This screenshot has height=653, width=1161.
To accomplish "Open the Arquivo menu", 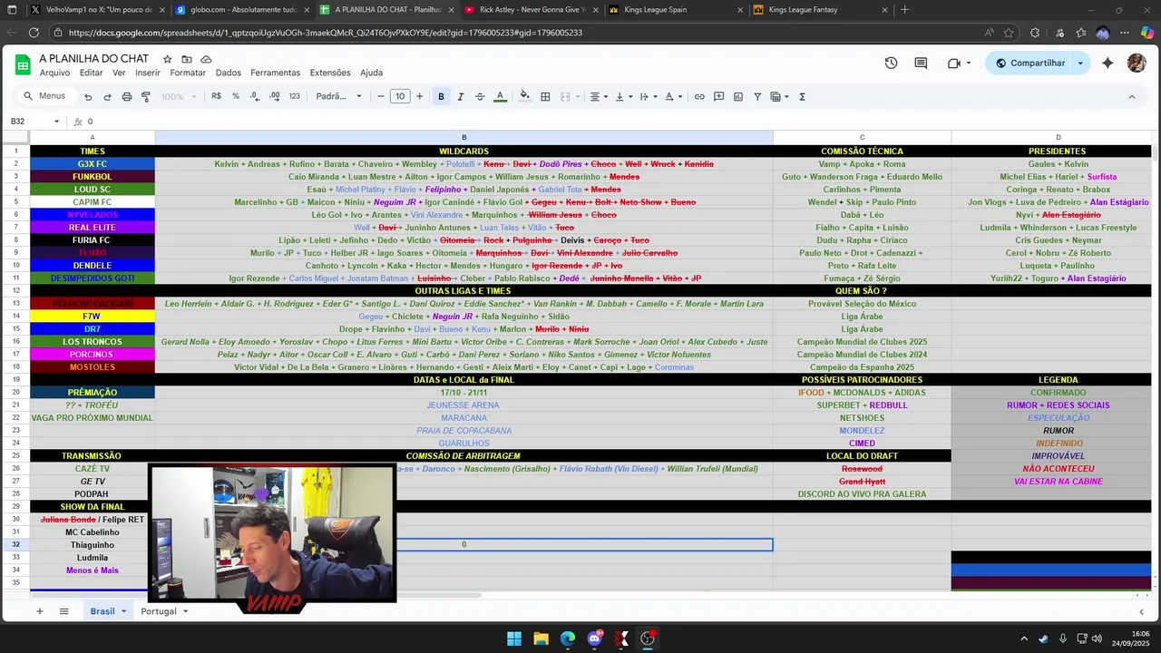I will (54, 73).
